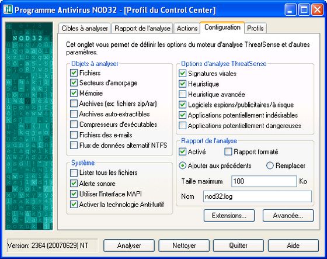Screen dimensions: 327x259
Task: Check Flux de données alternatif NTFS
Action: click(x=74, y=146)
